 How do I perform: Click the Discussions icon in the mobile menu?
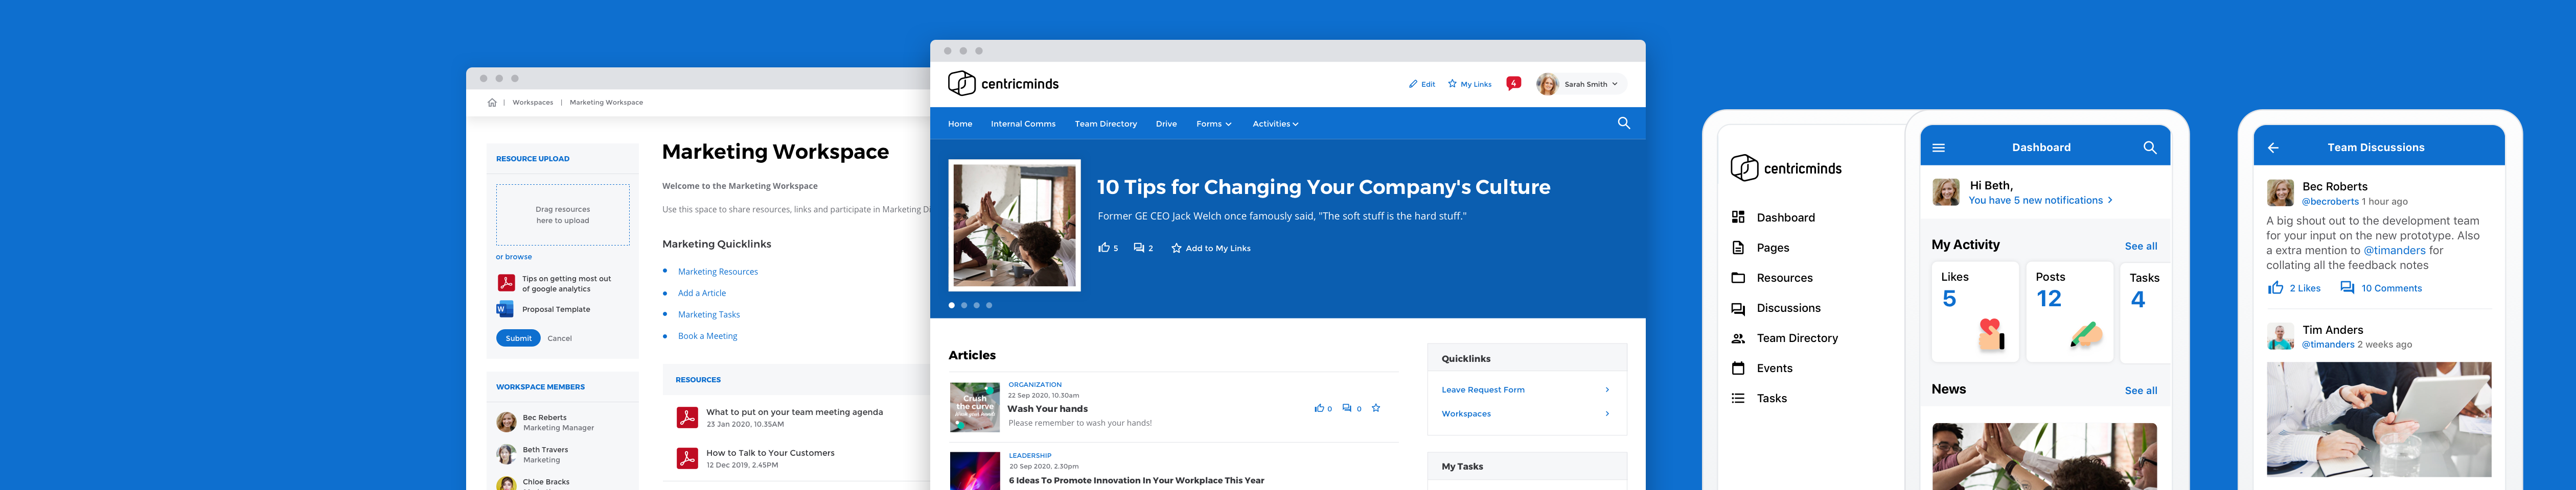(x=1738, y=308)
